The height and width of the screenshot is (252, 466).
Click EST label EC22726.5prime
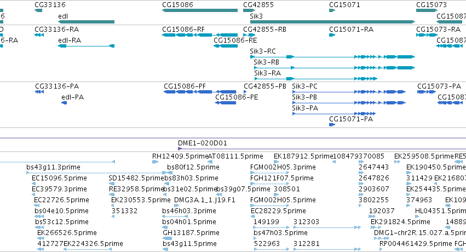pos(61,201)
